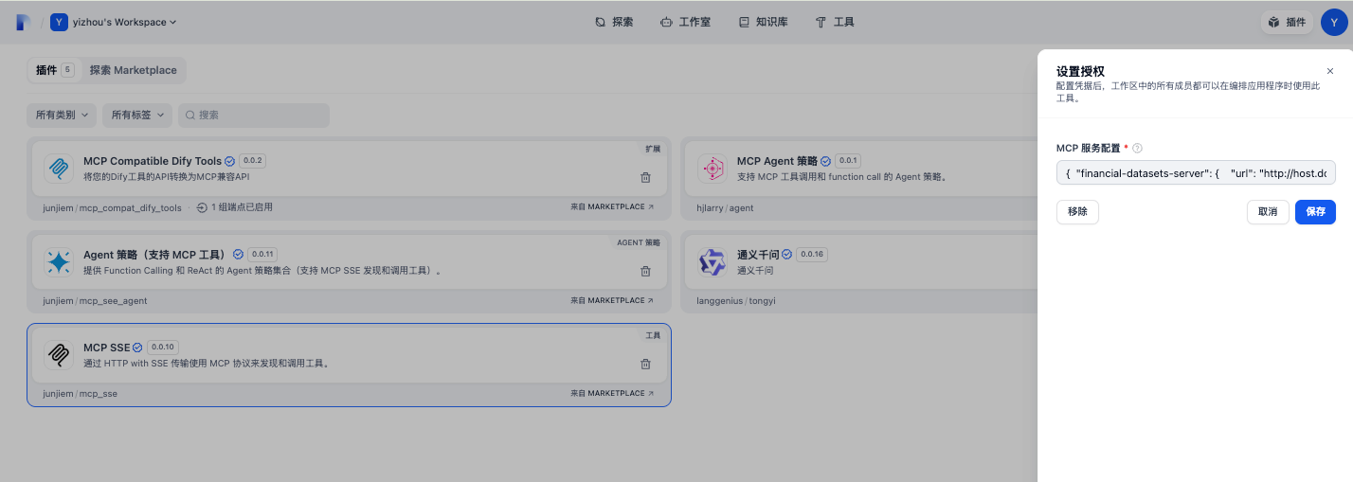Click the Agent 策略 (支持 MCP 工具) plugin icon
Screen dimensions: 1353x482
click(59, 262)
